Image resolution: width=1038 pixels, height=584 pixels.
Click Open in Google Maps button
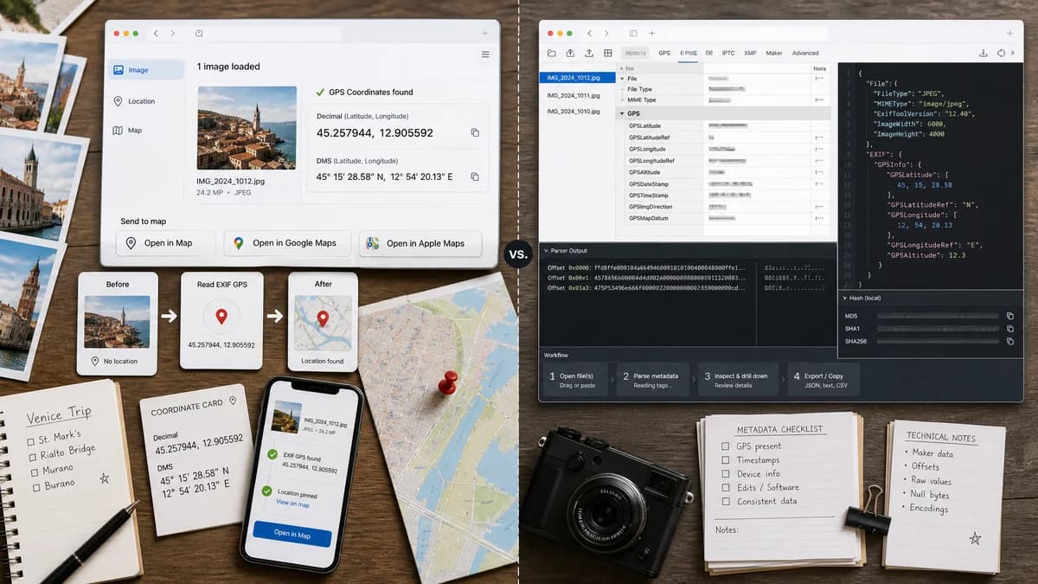point(287,243)
